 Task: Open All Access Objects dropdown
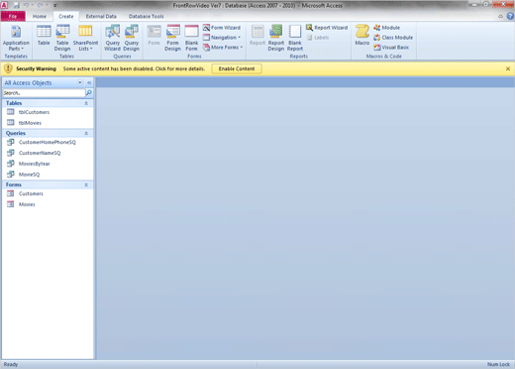pos(80,82)
